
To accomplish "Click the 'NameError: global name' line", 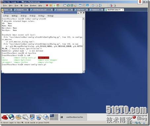I will 22,51.
